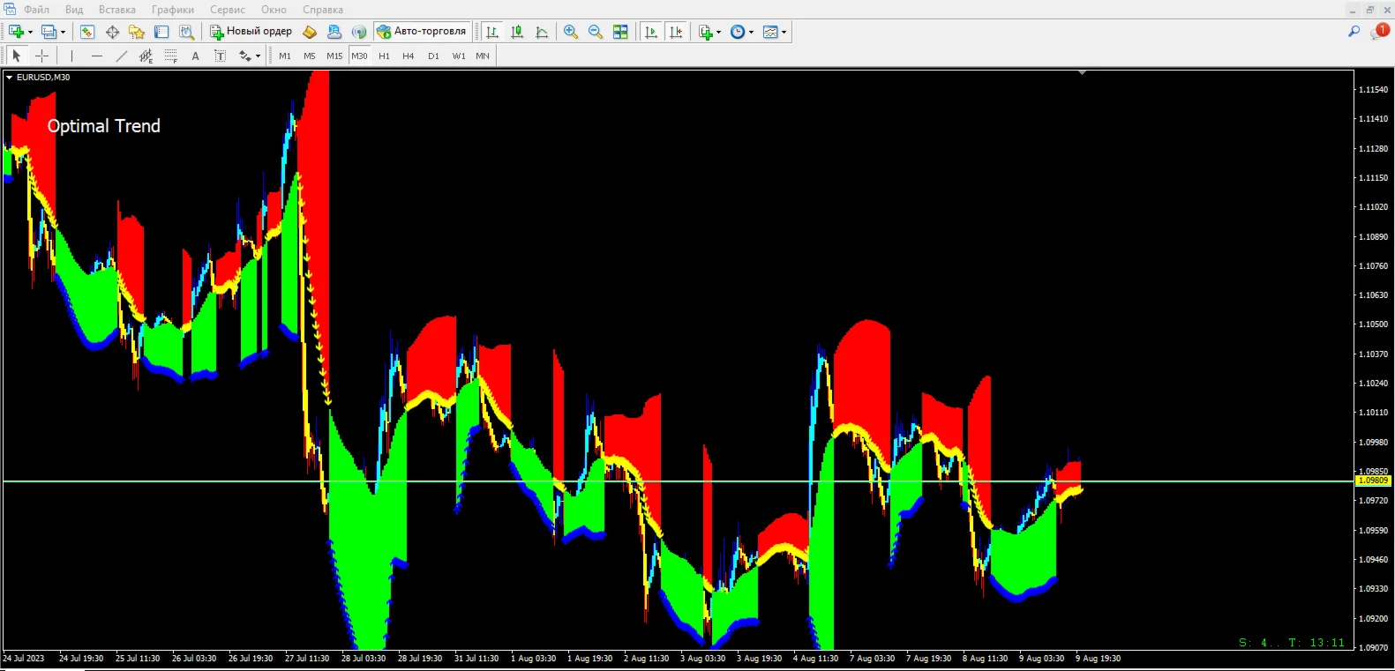This screenshot has height=671, width=1395.
Task: Switch timeframe to W1
Action: coord(459,56)
